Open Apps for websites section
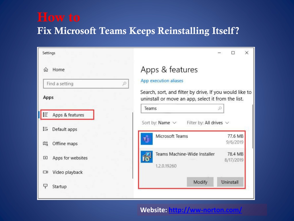 (70, 158)
